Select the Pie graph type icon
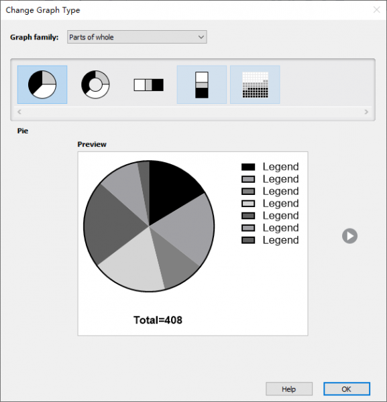387x402 pixels. [x=42, y=84]
